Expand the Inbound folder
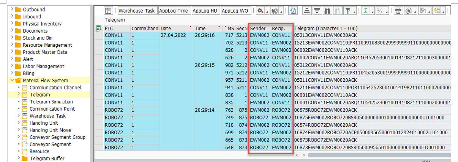Screen dimensions: 458x162 tap(12, 16)
